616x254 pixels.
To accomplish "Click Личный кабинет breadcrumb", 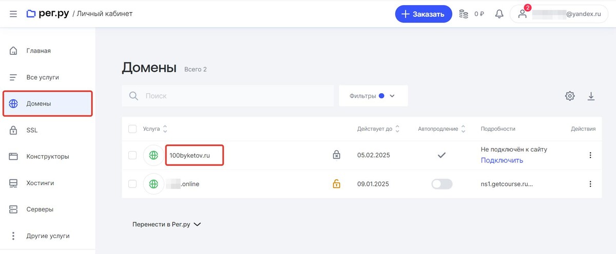I will 105,14.
